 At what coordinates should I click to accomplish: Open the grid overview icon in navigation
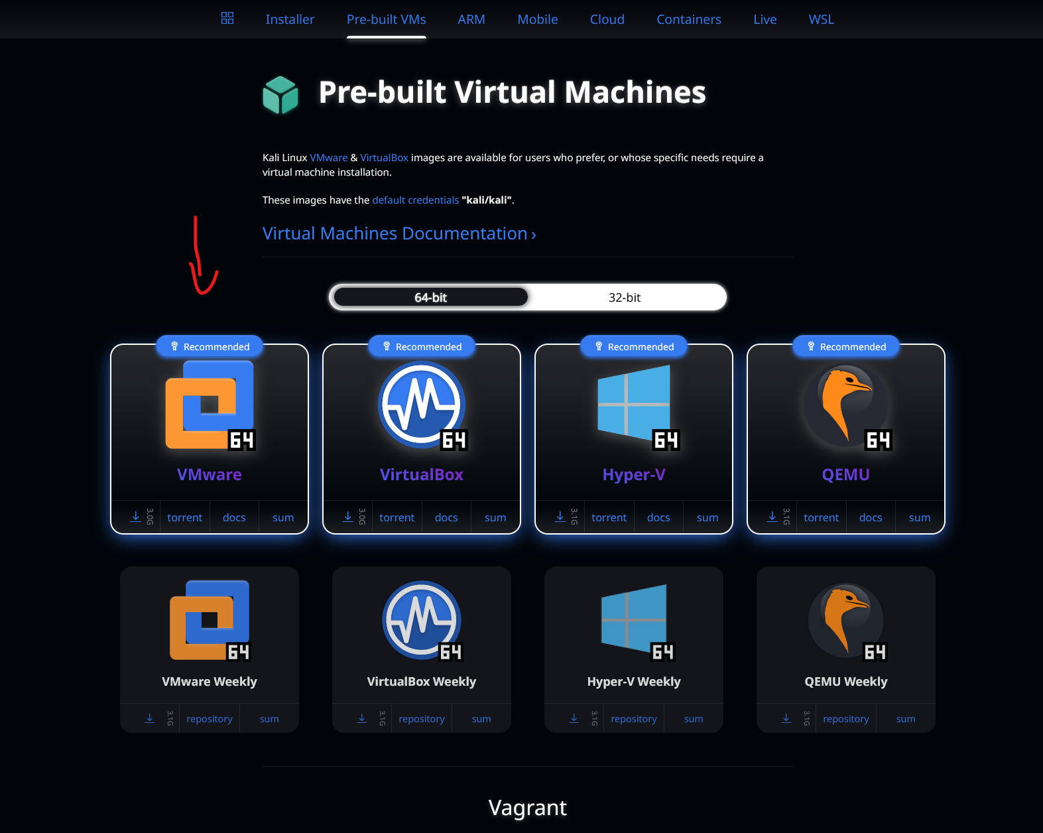click(227, 18)
